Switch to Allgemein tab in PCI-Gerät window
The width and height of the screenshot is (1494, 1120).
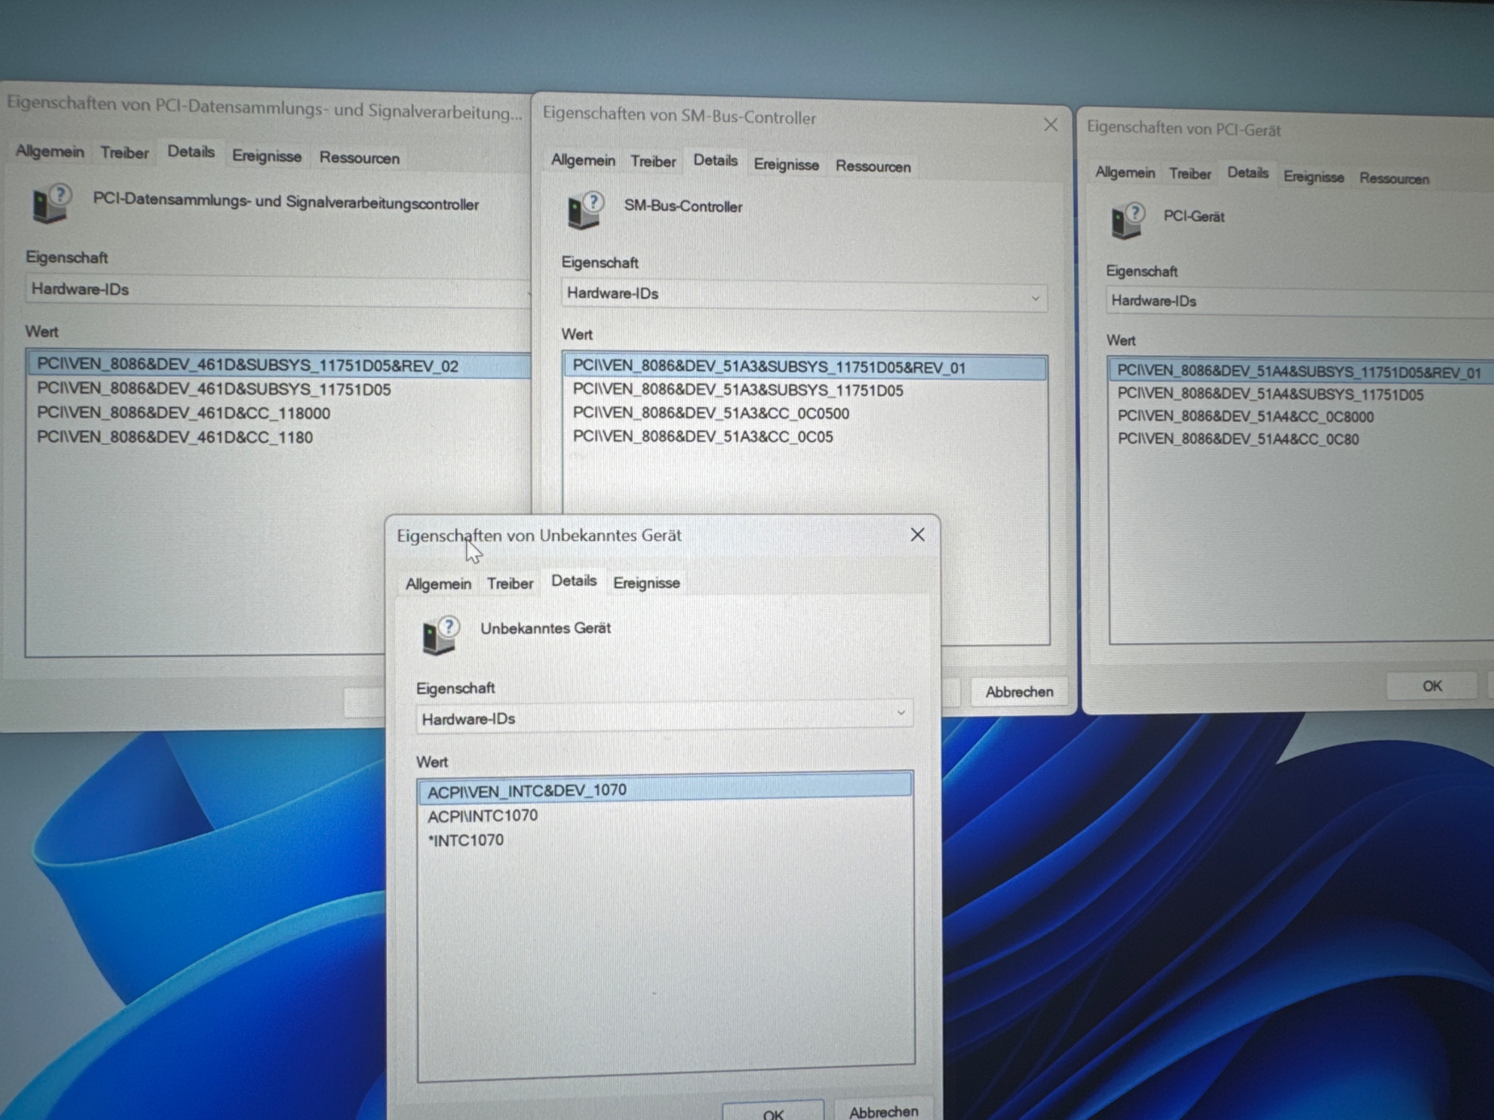1125,173
